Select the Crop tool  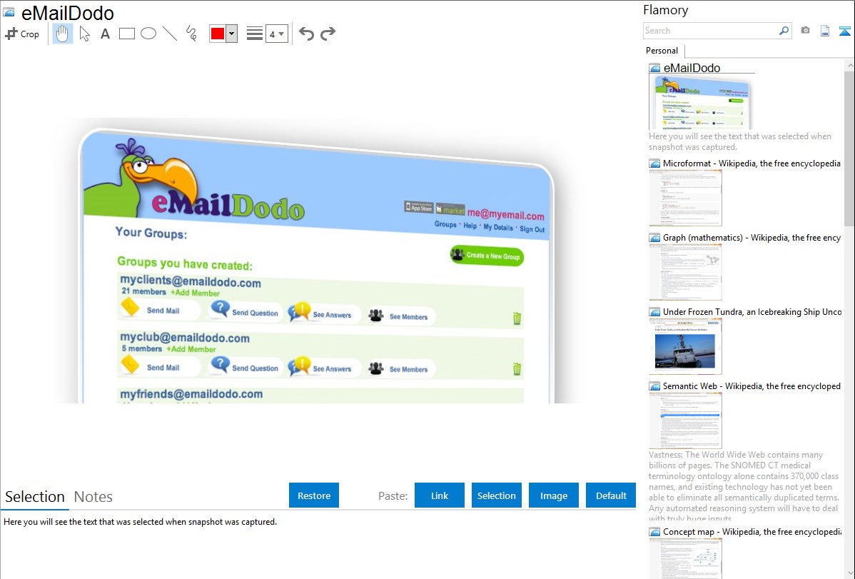pos(22,34)
